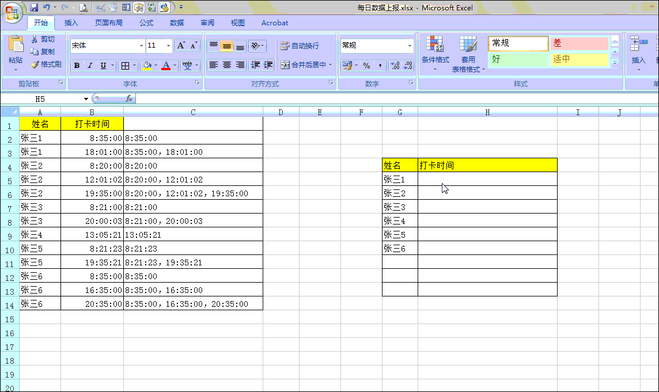Open the 常规 number format dropdown
Viewport: 659px width, 392px height.
[410, 45]
